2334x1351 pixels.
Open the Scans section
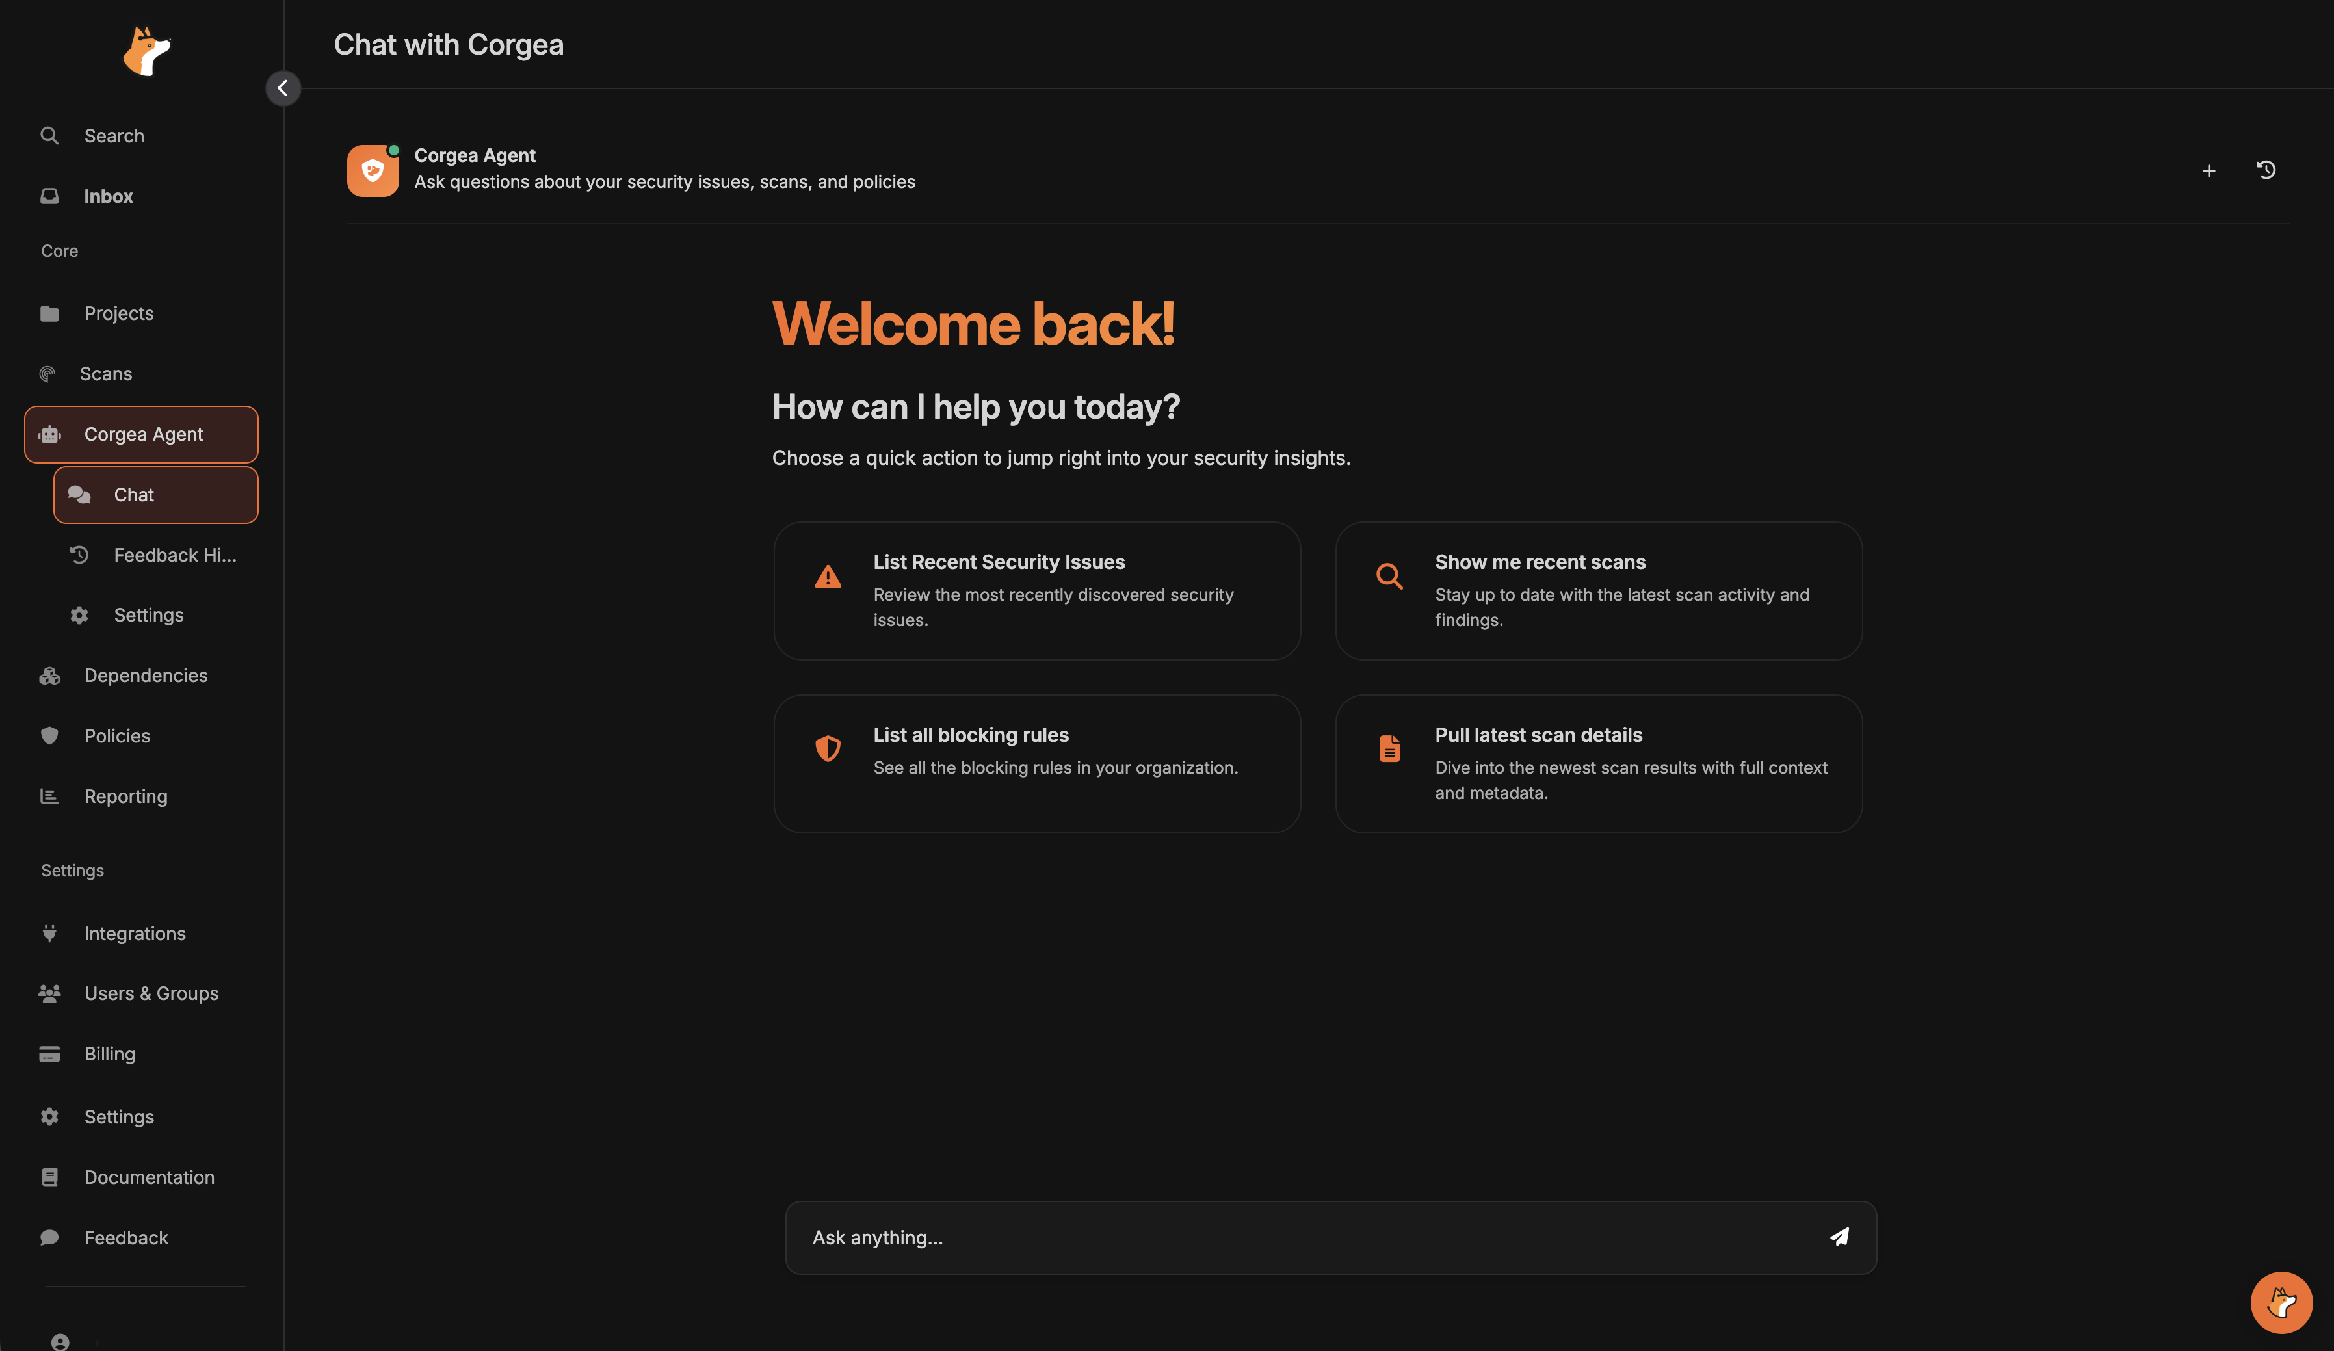coord(105,373)
